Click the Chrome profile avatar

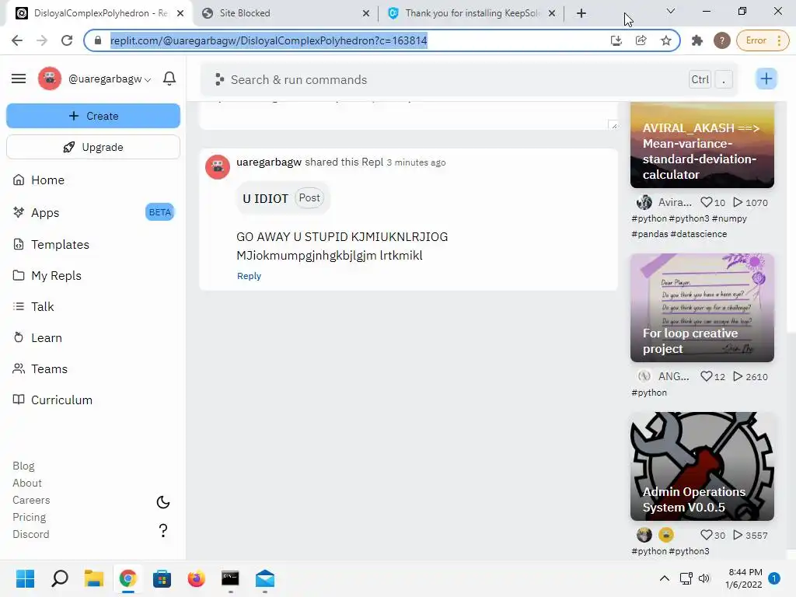click(x=722, y=40)
